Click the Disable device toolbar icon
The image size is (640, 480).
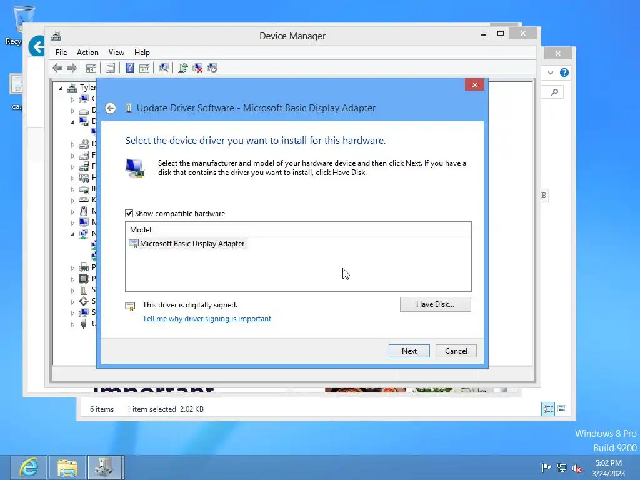[212, 67]
